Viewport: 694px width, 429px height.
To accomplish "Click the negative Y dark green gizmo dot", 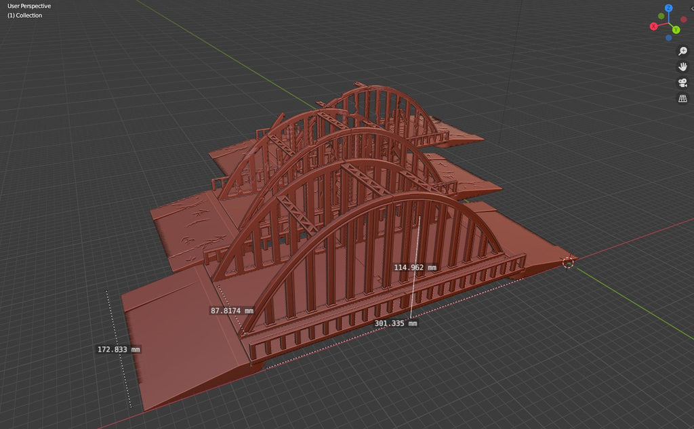I will click(661, 16).
